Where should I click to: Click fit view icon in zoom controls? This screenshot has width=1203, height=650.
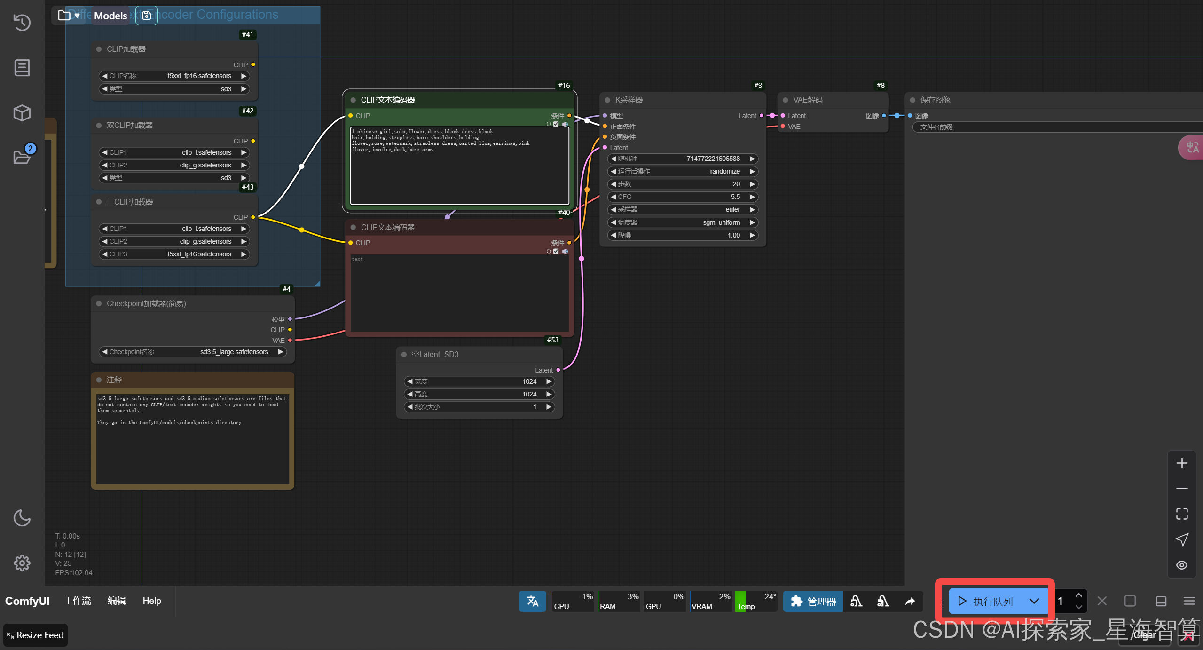pyautogui.click(x=1181, y=514)
